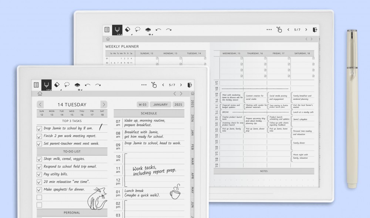Click left chevron in front tablet planner header
Viewport: 370px width, 218px height.
175,94
